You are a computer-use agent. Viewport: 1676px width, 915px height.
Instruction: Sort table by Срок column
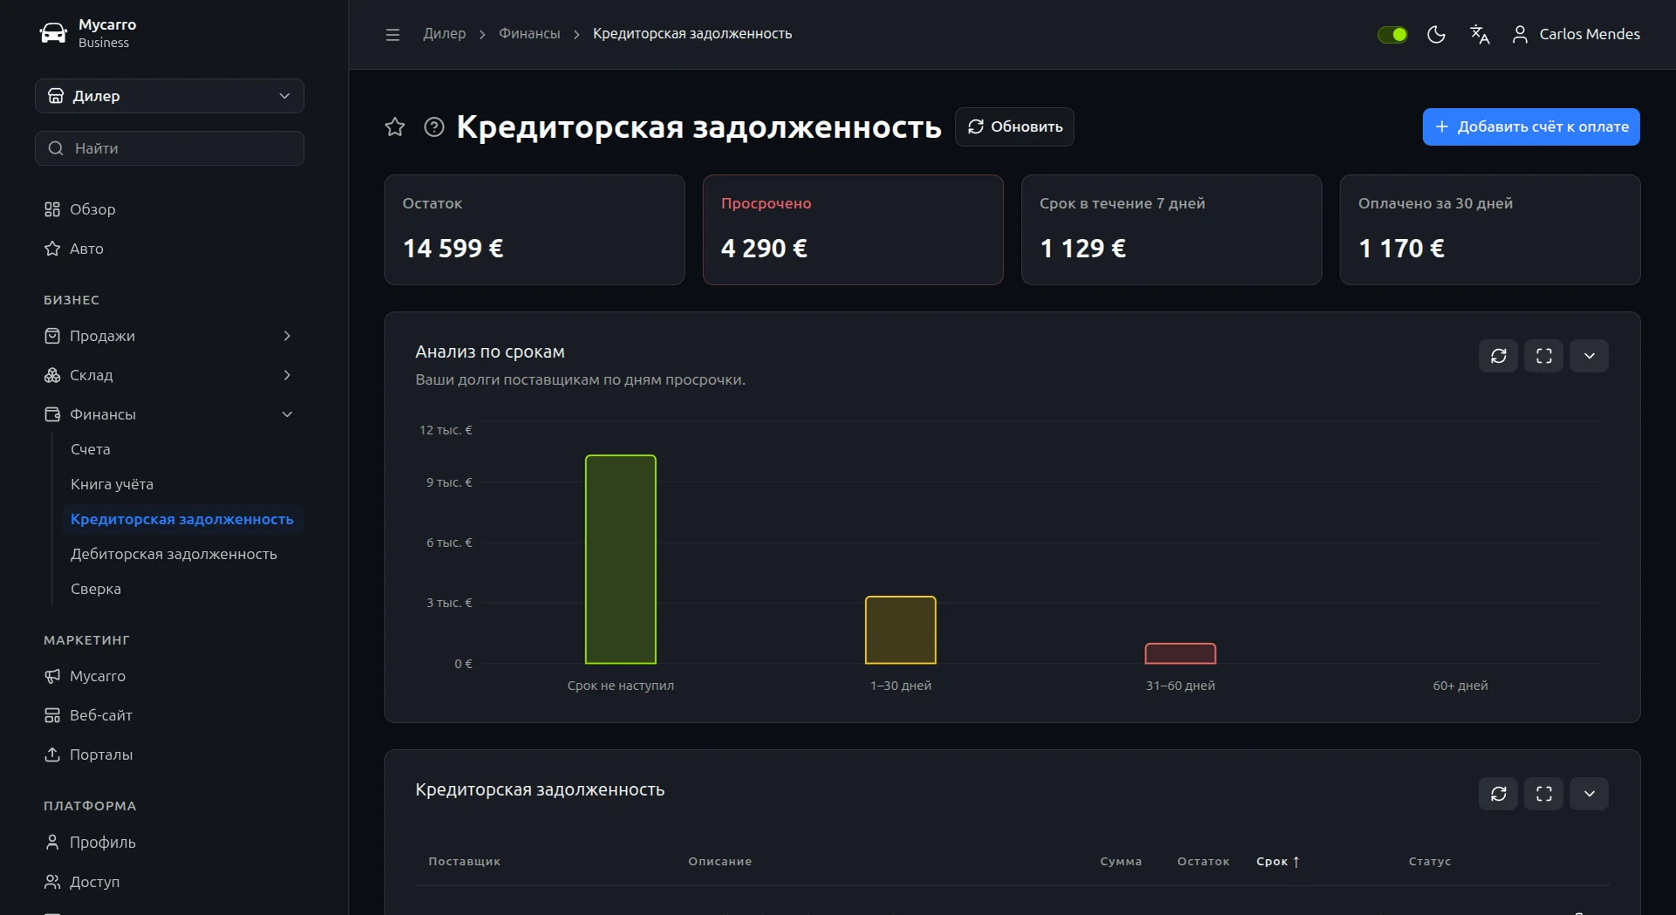tap(1277, 862)
